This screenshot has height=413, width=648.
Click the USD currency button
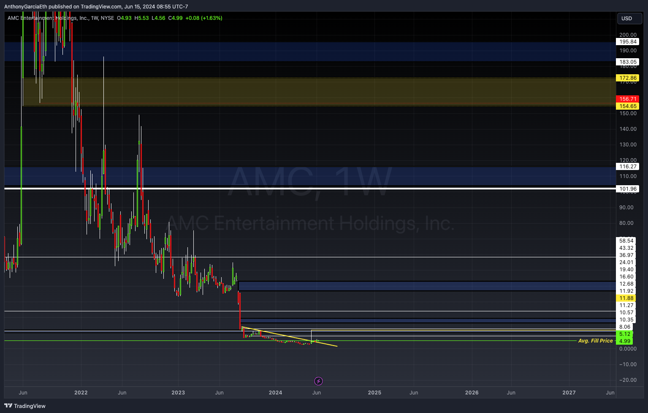pyautogui.click(x=629, y=18)
